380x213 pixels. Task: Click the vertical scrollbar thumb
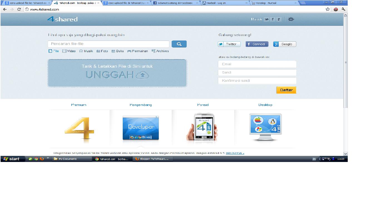pyautogui.click(x=346, y=62)
